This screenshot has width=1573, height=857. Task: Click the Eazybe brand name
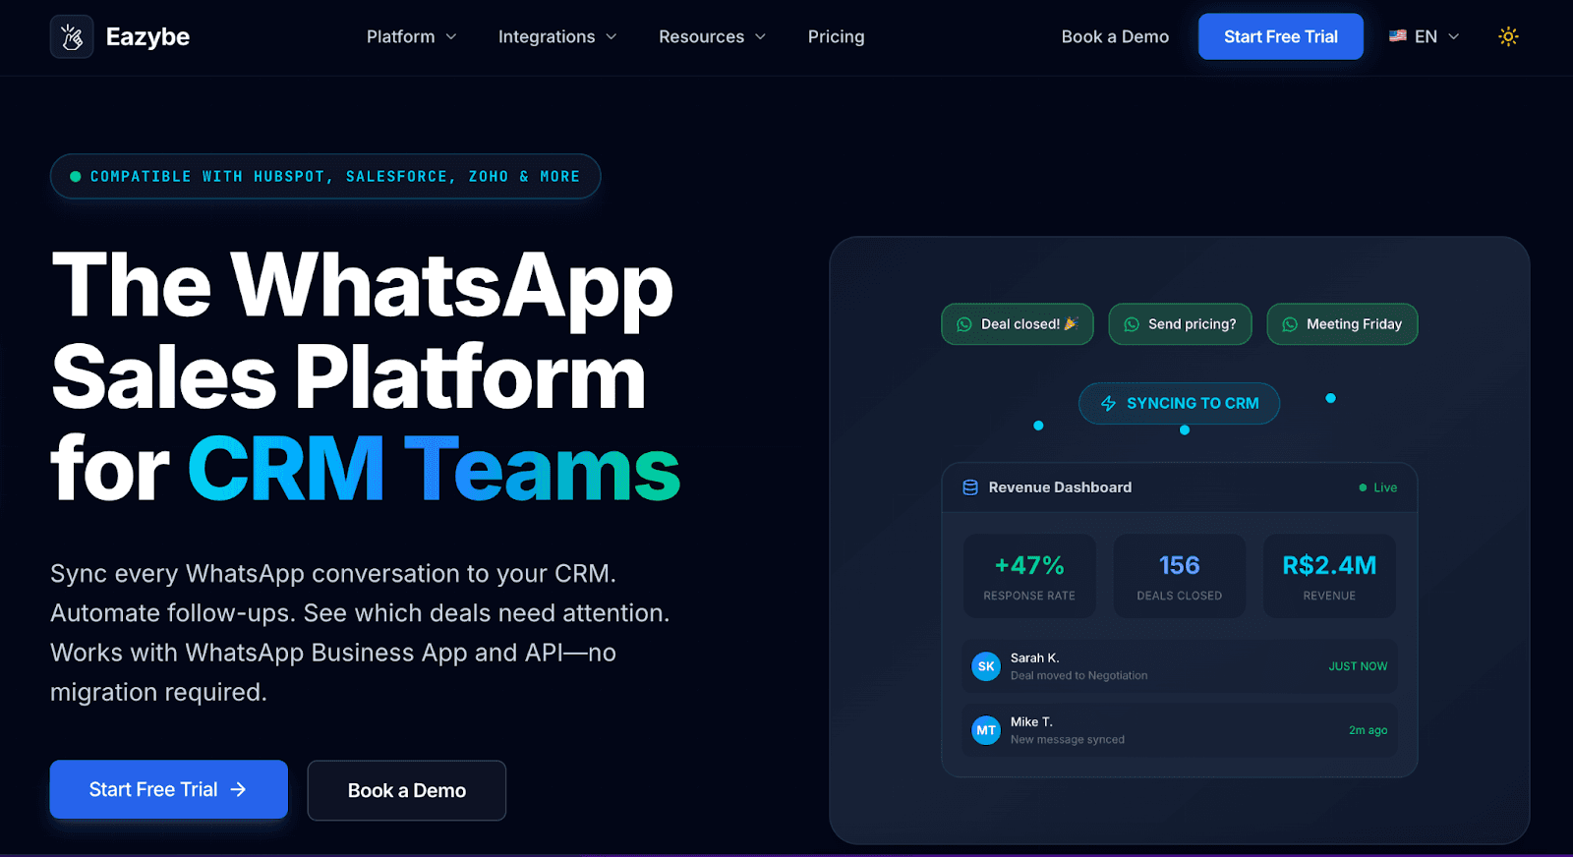click(x=147, y=36)
